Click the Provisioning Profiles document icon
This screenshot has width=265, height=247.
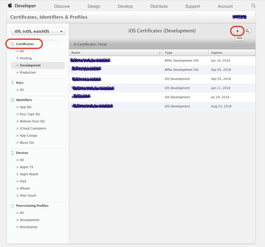click(12, 206)
